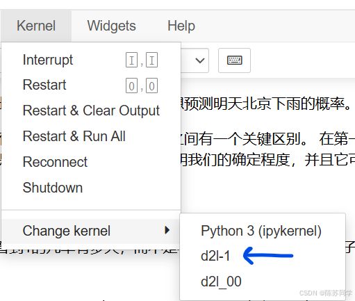Click the second 0 shortcut key badge
The image size is (355, 301).
point(151,86)
